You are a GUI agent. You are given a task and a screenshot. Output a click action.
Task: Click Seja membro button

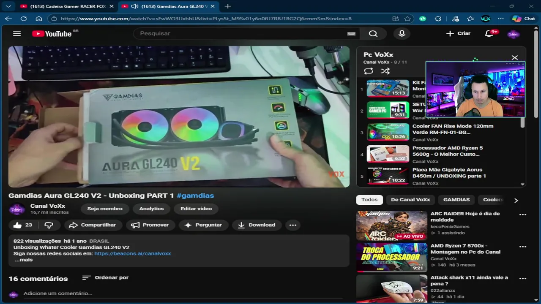tap(105, 209)
